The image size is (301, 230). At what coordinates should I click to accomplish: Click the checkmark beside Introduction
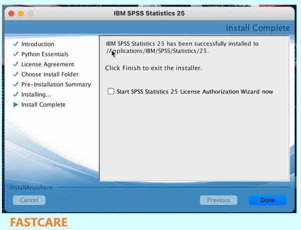click(16, 44)
